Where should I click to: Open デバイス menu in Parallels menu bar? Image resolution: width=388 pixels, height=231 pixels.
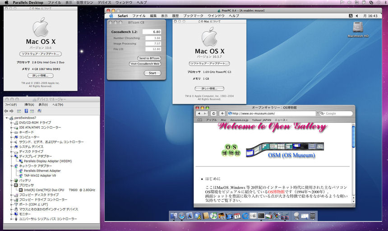click(x=104, y=2)
